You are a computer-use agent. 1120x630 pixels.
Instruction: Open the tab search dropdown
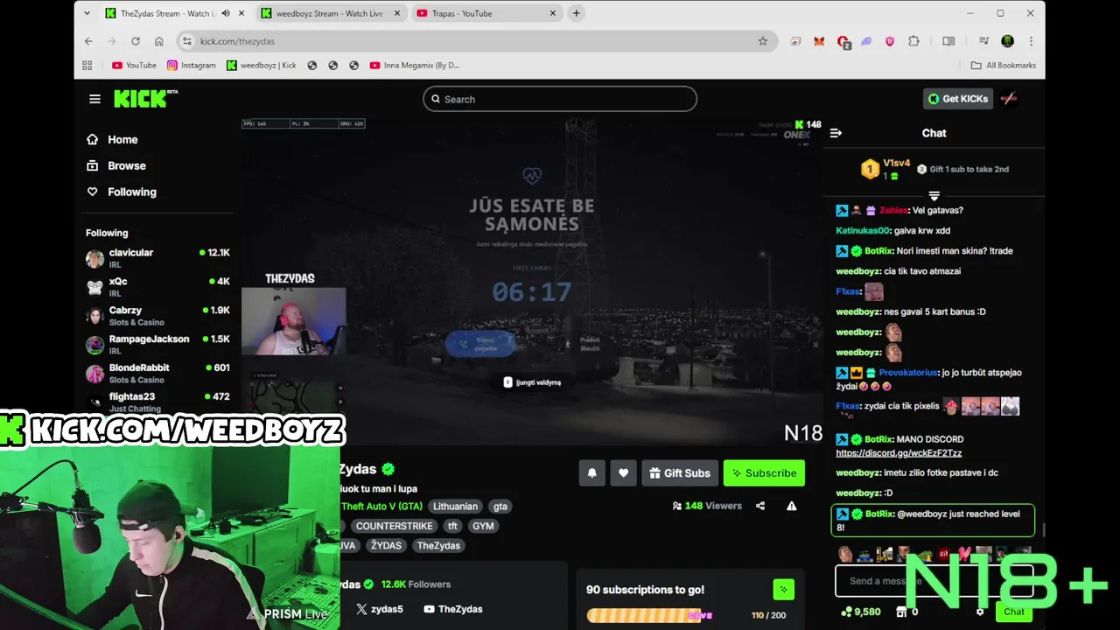87,13
